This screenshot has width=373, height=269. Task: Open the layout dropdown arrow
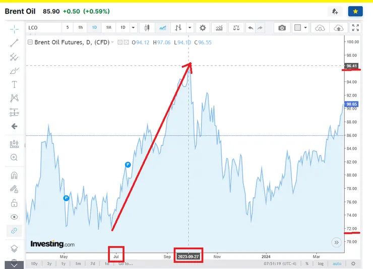pyautogui.click(x=305, y=28)
